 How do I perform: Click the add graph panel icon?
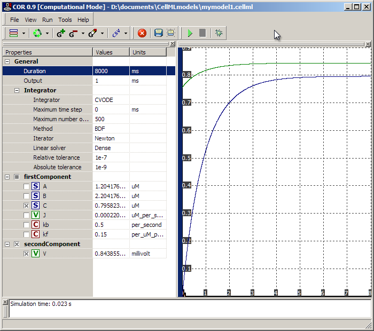[61, 33]
